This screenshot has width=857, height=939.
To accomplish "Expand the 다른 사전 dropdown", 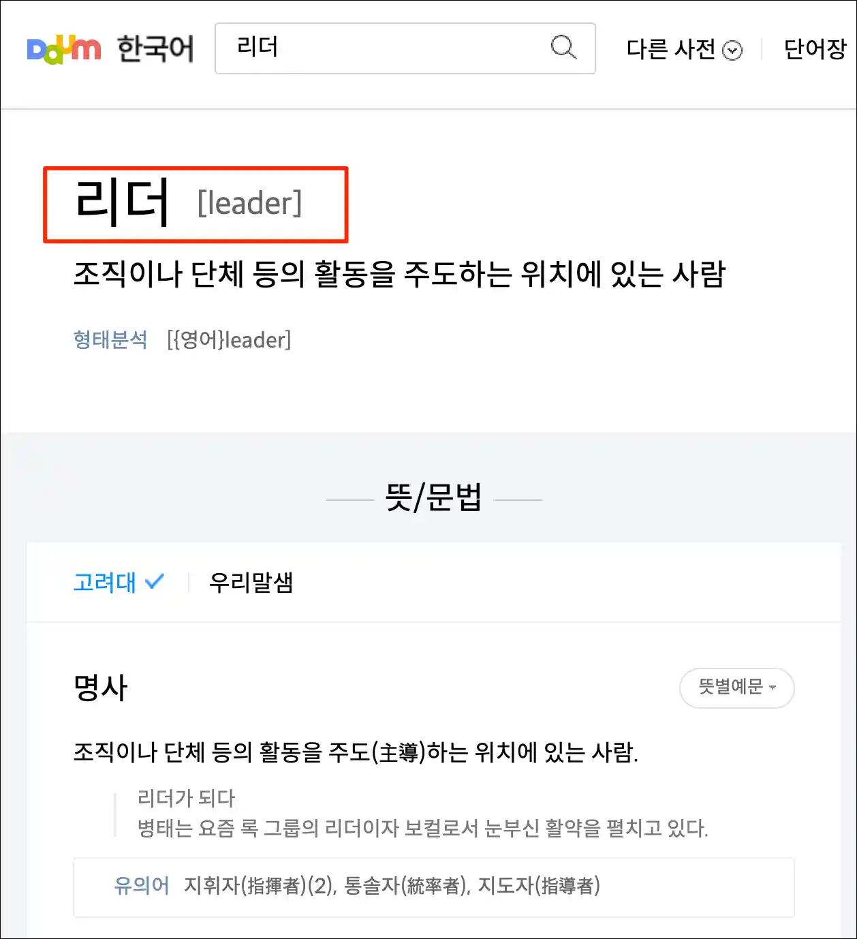I will 684,50.
